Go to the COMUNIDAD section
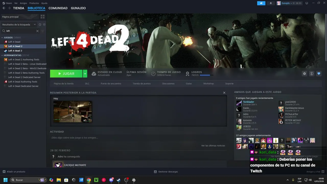 pos(58,8)
